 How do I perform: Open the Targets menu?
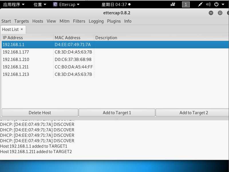coord(21,21)
